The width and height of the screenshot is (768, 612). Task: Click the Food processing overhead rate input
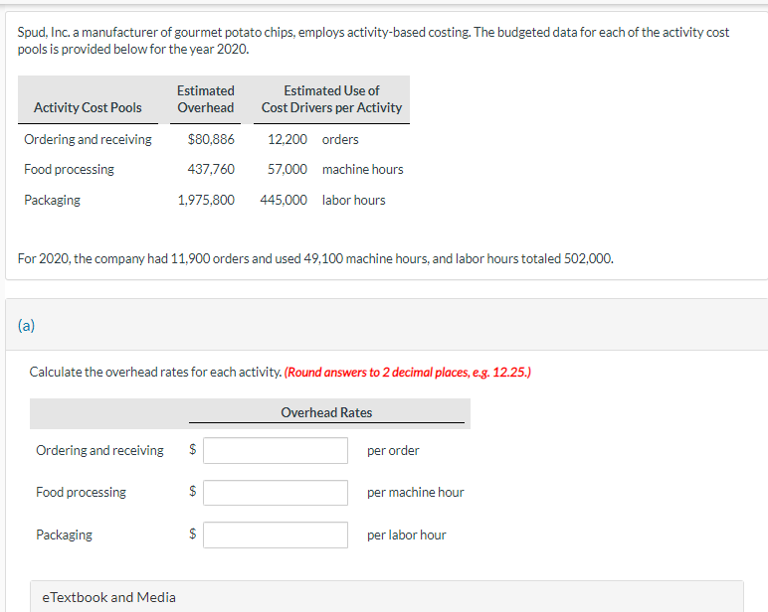click(276, 492)
